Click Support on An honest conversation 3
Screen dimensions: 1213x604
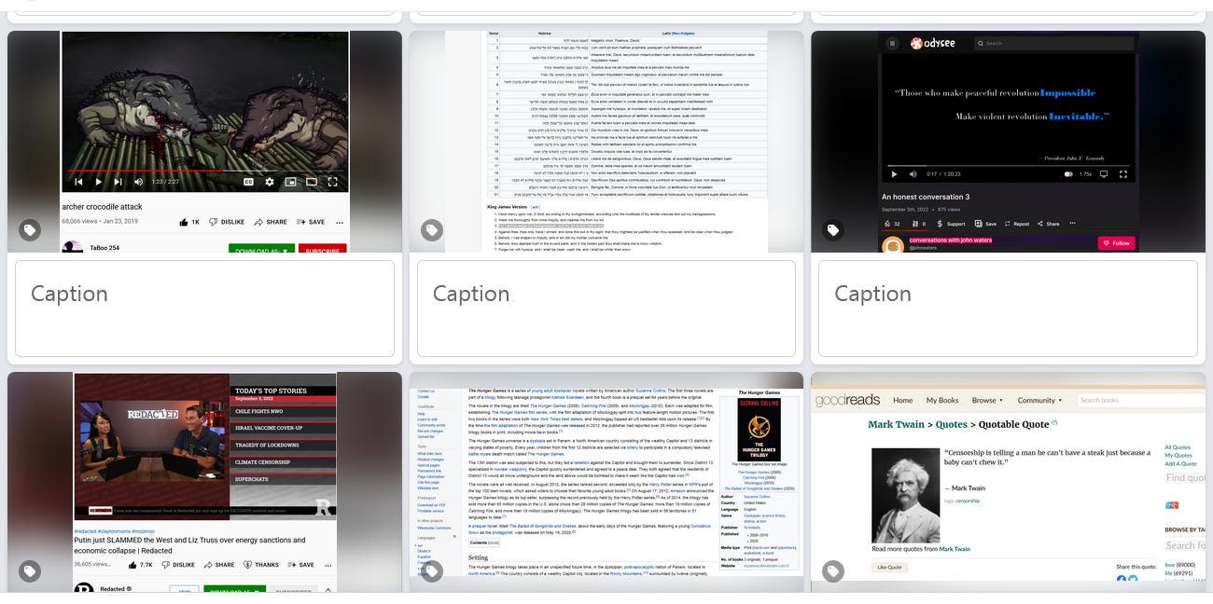click(x=951, y=224)
